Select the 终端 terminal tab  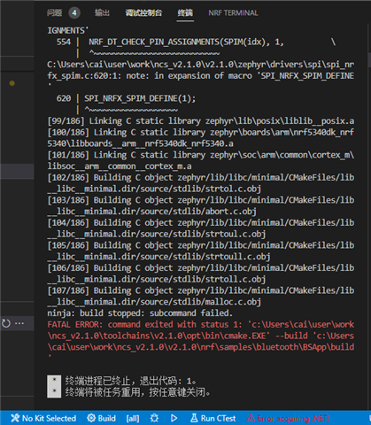[185, 13]
